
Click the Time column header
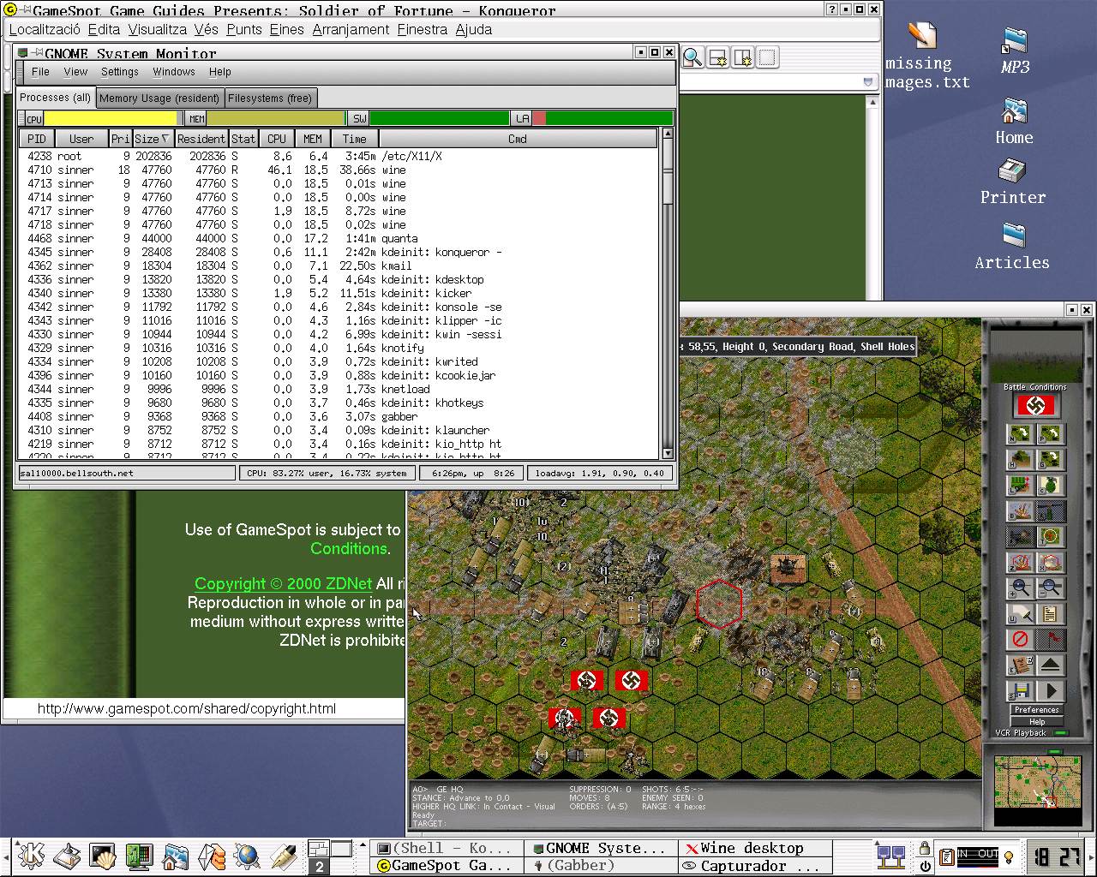(x=354, y=139)
